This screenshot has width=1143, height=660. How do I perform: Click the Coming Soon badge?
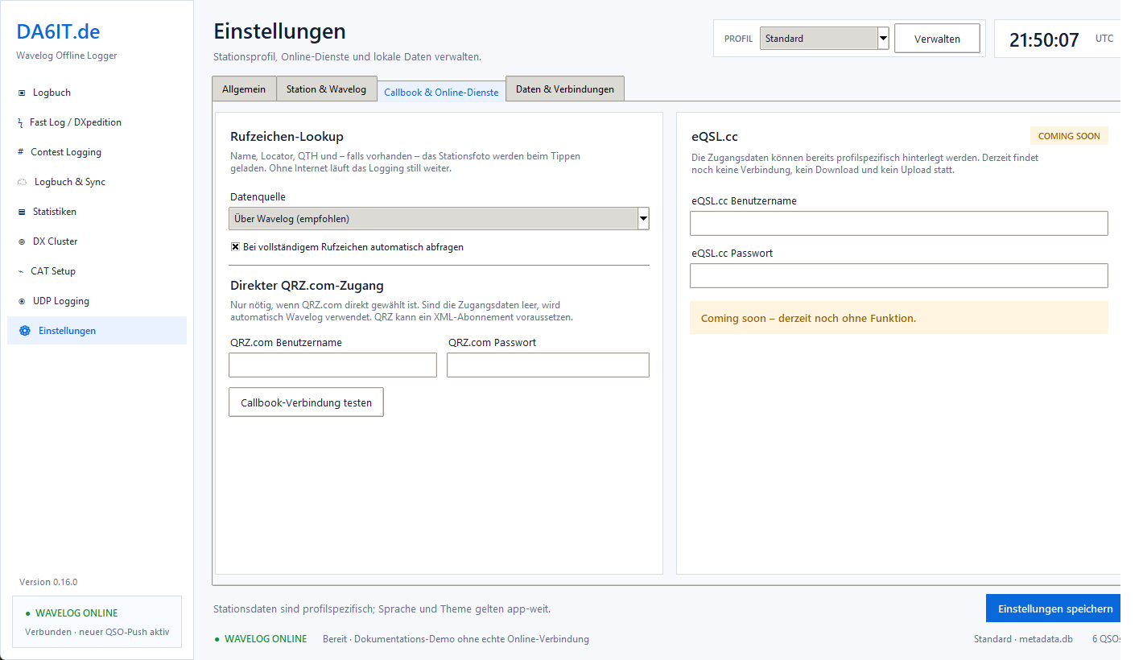point(1069,136)
